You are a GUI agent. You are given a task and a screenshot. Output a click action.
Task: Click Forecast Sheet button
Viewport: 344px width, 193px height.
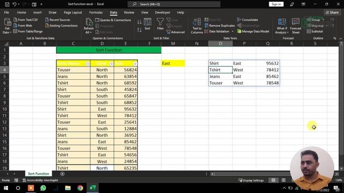(296, 26)
